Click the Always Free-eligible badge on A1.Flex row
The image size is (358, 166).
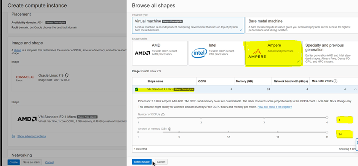[x=184, y=90]
